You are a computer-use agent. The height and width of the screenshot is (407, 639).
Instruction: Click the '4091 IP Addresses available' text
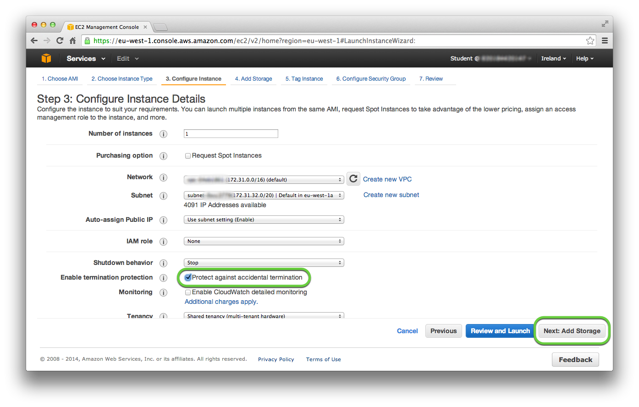225,205
